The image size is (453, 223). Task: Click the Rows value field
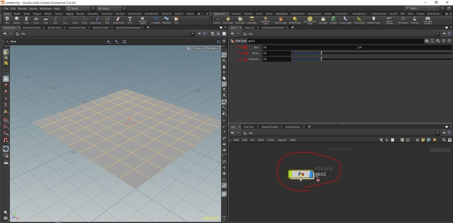(276, 53)
